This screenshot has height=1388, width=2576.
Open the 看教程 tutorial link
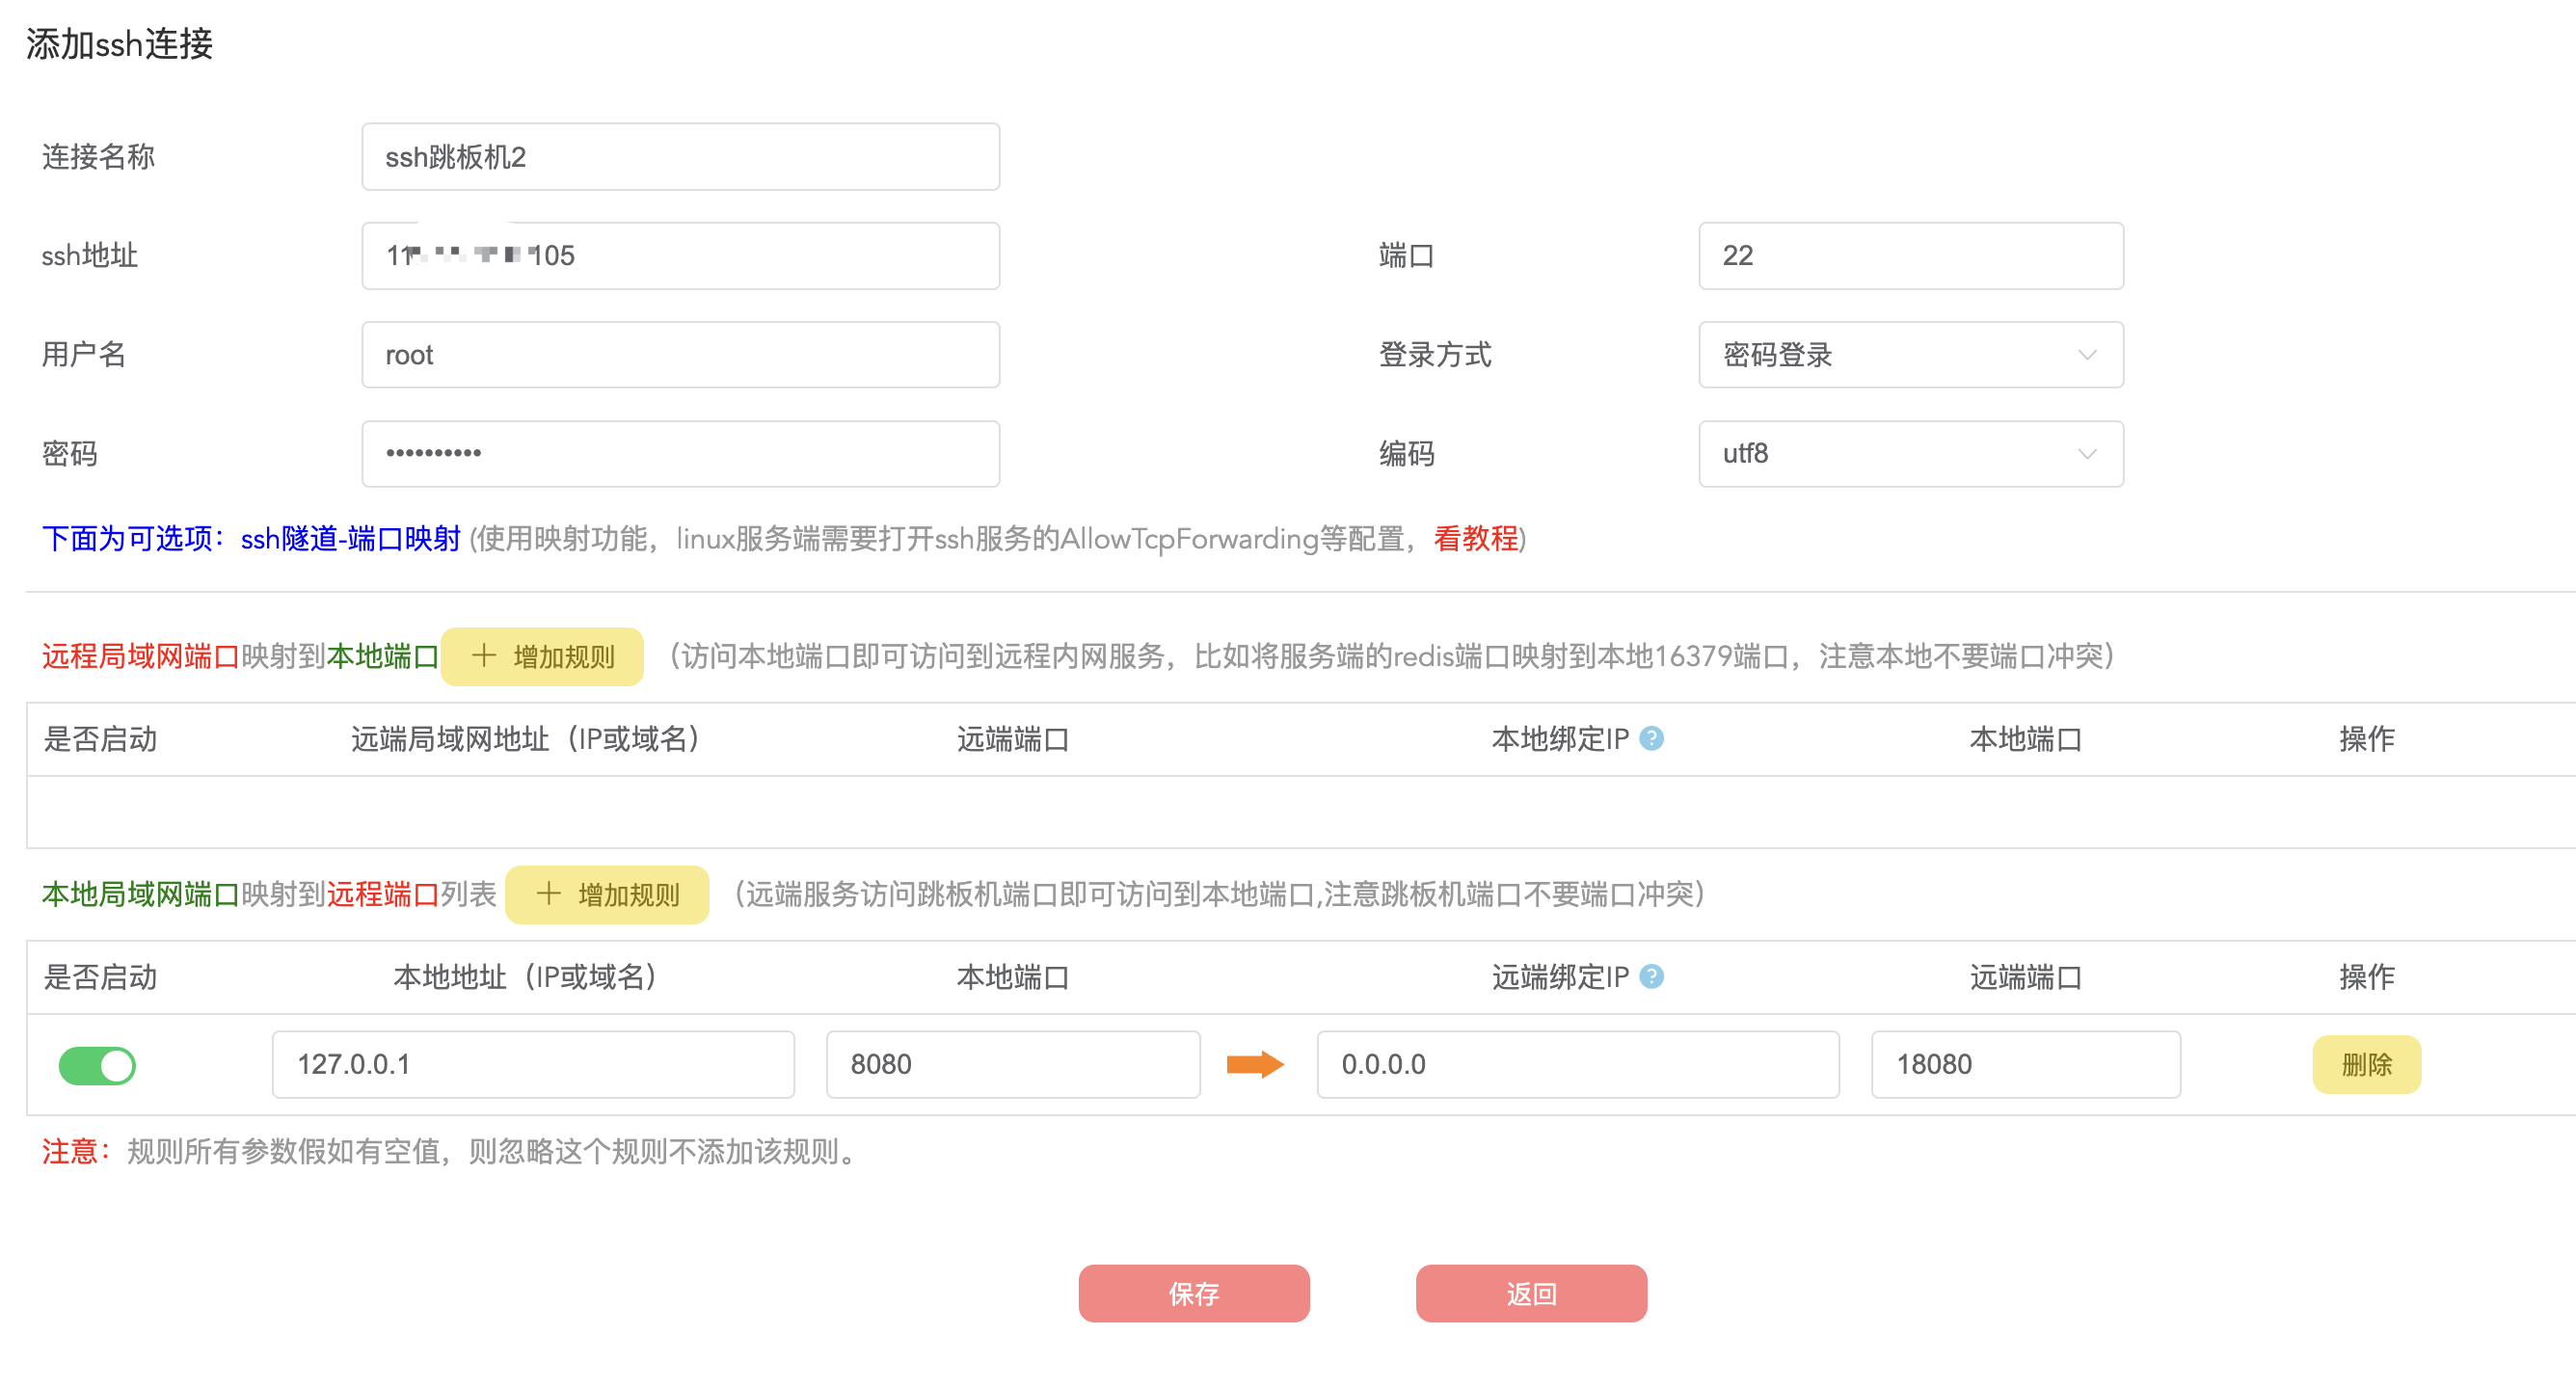(x=1475, y=539)
